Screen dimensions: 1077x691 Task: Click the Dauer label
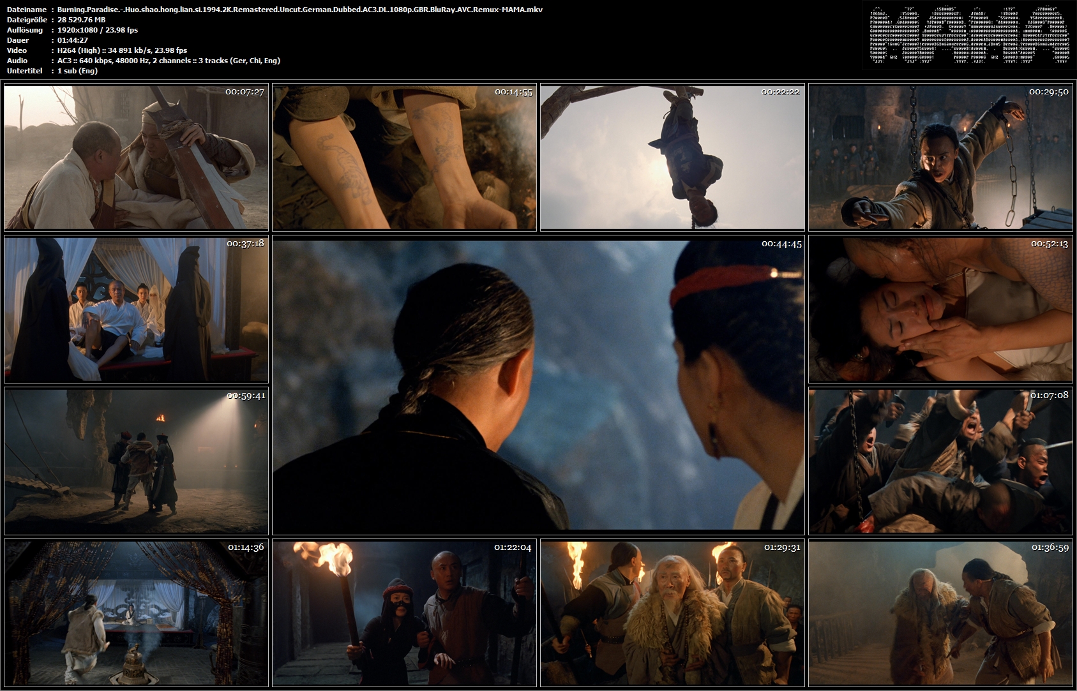coord(18,40)
